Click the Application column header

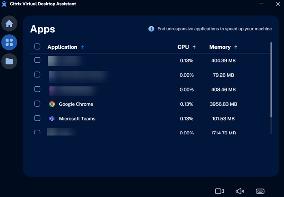tap(62, 47)
